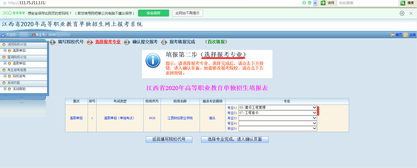
Task: Click the green search magnifier icon
Action: coord(403,3)
